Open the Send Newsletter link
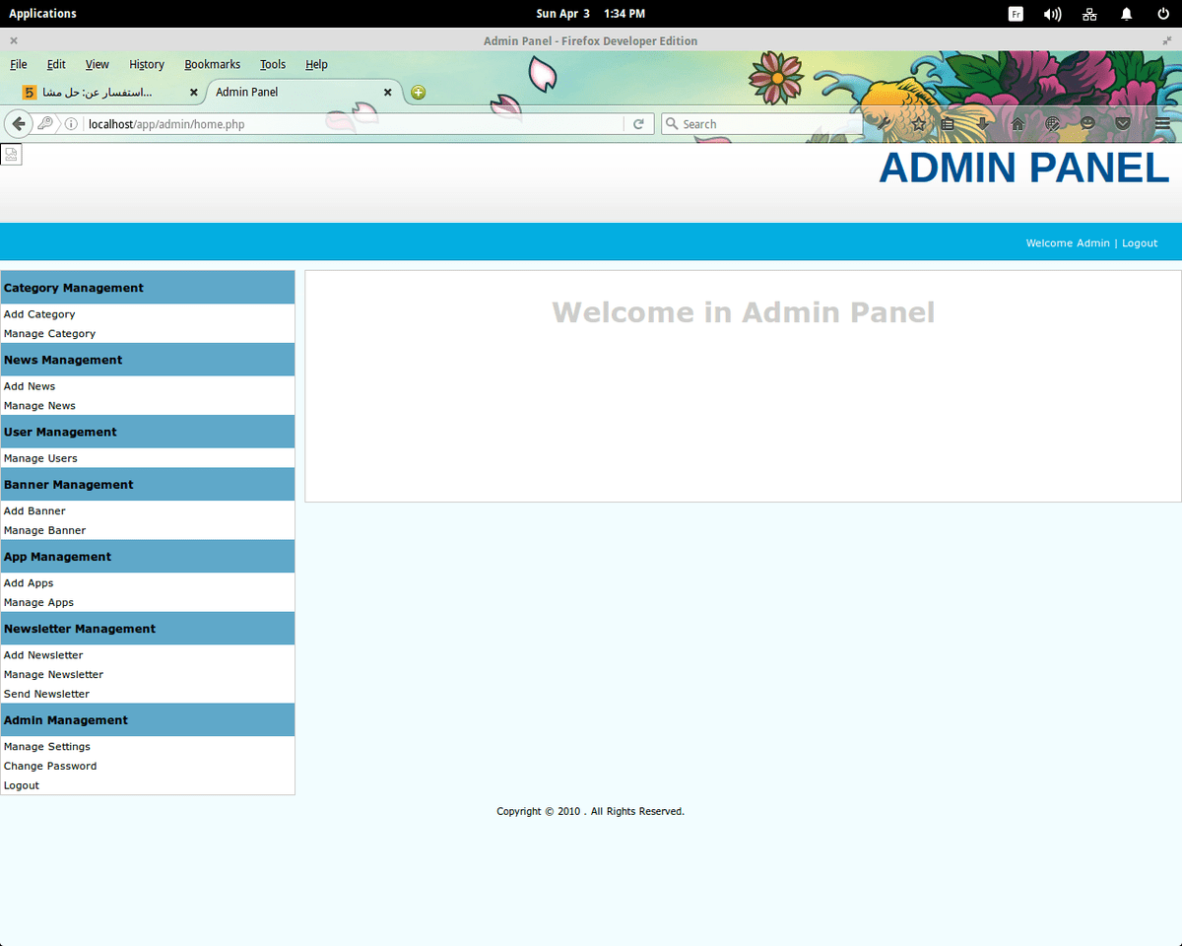Screen dimensions: 1182x946 46,694
